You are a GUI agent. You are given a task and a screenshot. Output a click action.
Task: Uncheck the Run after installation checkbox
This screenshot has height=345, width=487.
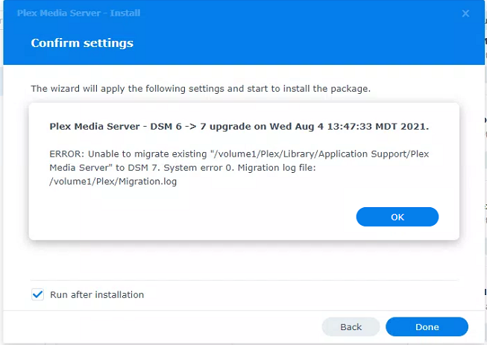click(38, 294)
